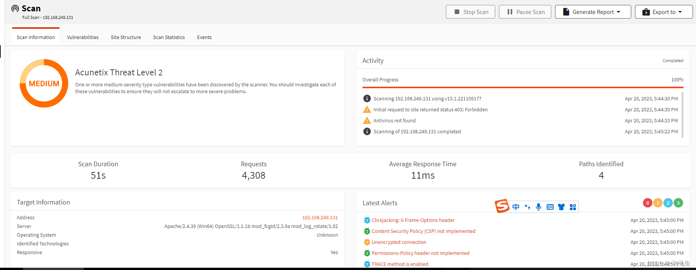
Task: Click the 'Acunetix Threat Level 2' heading
Action: click(x=119, y=72)
